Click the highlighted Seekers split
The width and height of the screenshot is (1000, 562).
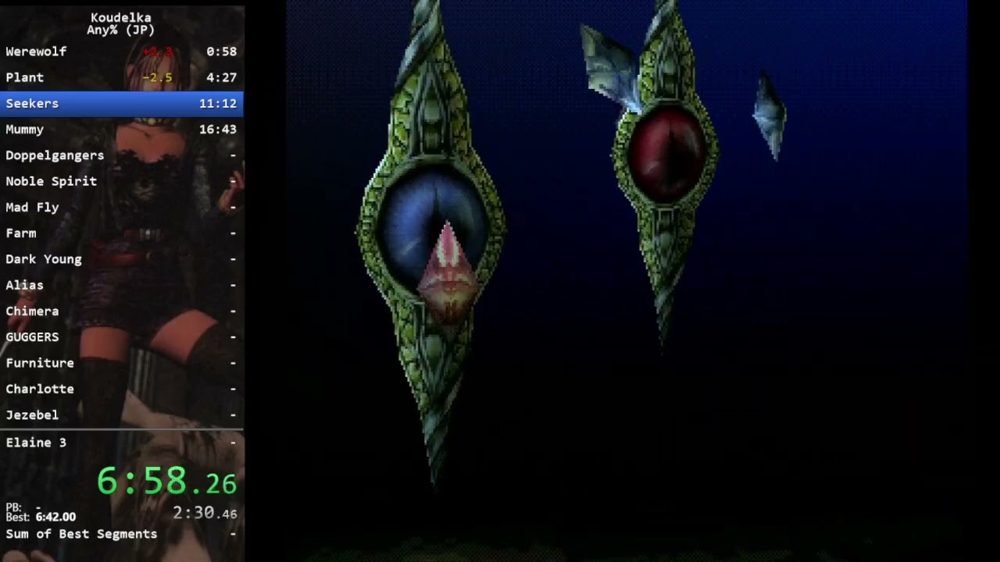(122, 103)
